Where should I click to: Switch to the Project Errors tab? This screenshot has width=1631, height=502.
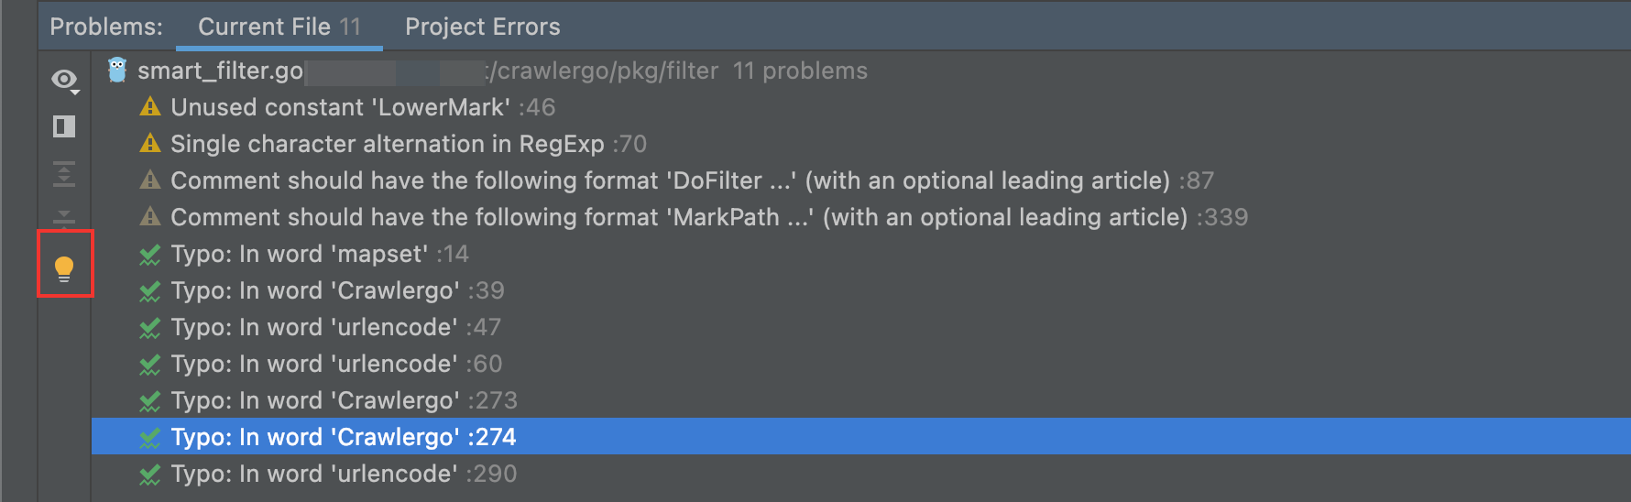[x=483, y=27]
